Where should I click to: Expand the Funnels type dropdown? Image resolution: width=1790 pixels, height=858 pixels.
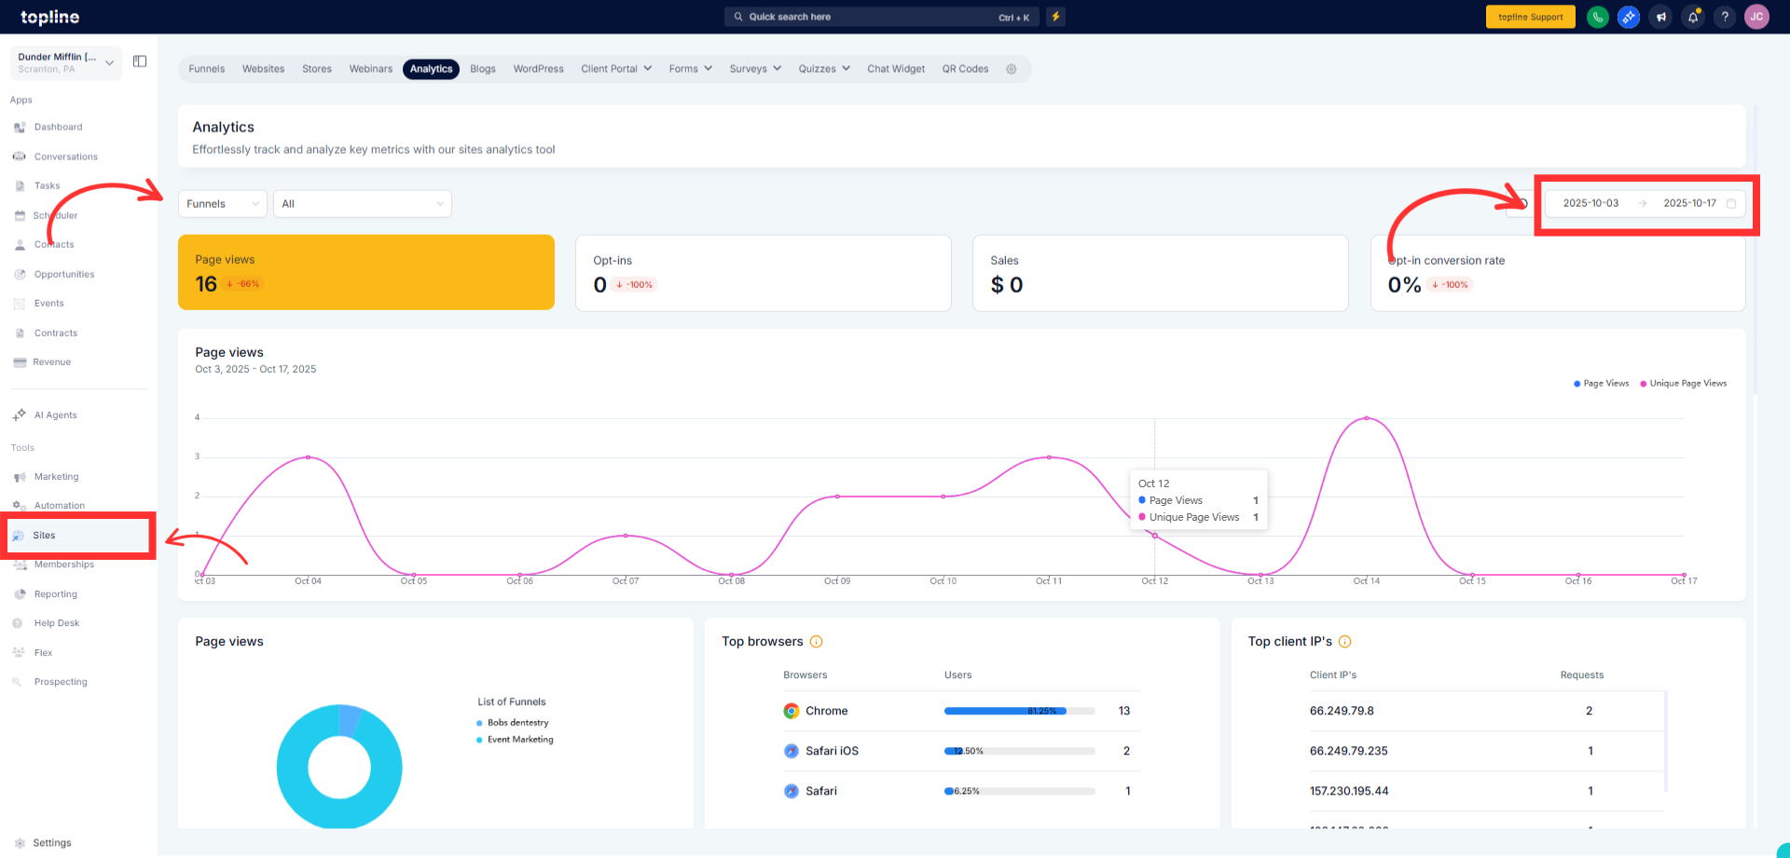(x=222, y=204)
